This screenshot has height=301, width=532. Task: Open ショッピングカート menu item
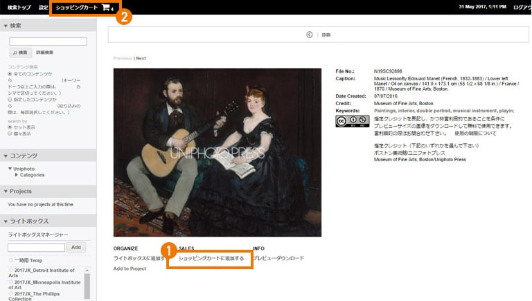click(x=77, y=7)
